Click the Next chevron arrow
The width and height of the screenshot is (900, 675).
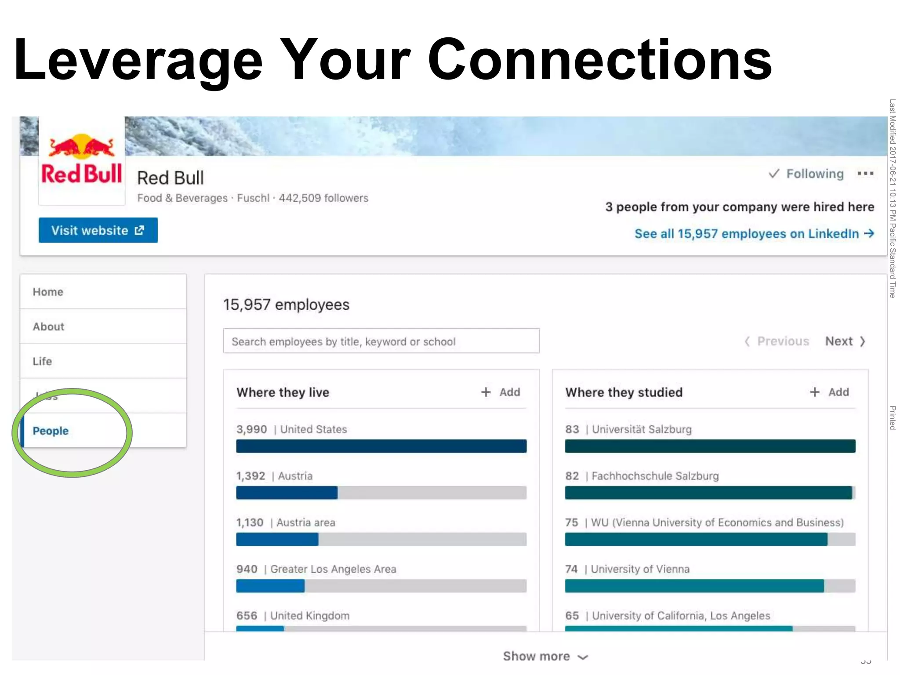click(862, 341)
